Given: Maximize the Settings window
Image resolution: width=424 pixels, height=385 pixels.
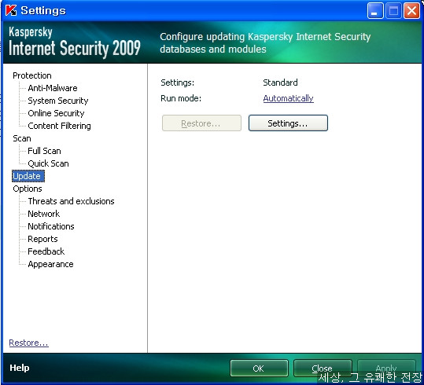Looking at the screenshot, I should pos(393,11).
